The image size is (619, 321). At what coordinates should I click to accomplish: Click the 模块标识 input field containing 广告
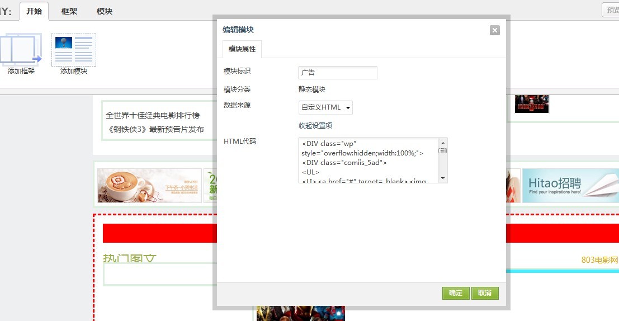[338, 73]
